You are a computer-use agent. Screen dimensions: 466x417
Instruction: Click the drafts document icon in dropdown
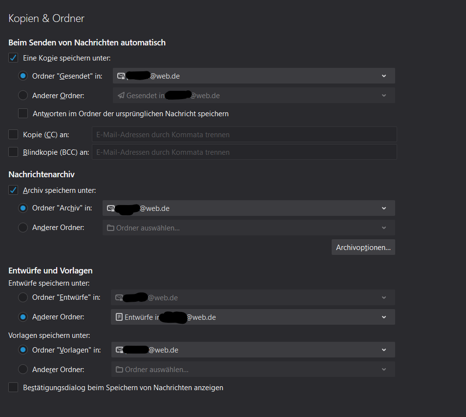[119, 317]
